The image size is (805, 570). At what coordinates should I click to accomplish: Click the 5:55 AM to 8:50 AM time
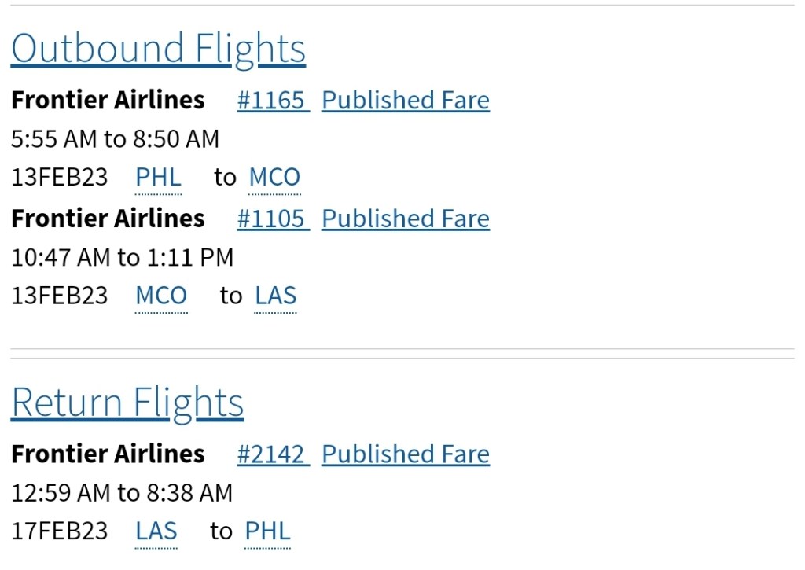coord(115,139)
